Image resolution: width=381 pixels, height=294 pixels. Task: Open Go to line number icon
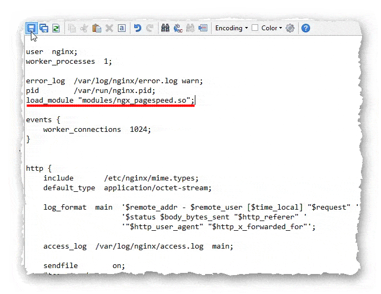coord(203,28)
